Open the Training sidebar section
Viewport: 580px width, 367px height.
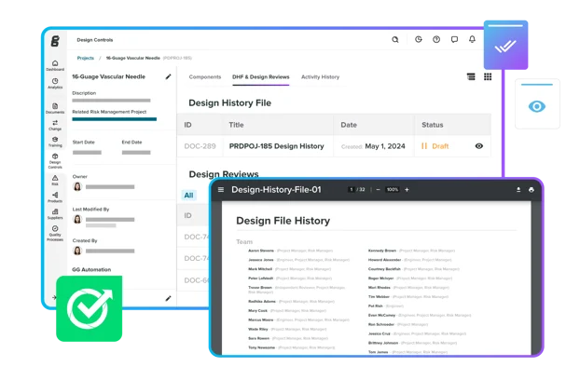click(55, 142)
